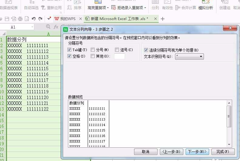Open the Name Box dropdown arrow
The image size is (240, 161).
[x=32, y=27]
